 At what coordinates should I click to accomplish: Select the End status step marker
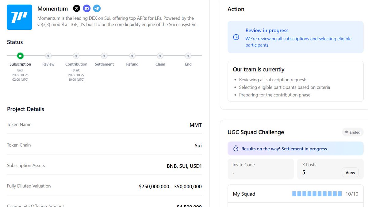tap(188, 56)
